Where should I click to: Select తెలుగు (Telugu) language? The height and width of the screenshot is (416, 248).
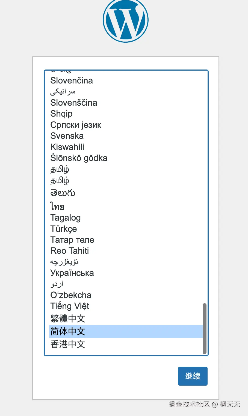(x=63, y=193)
